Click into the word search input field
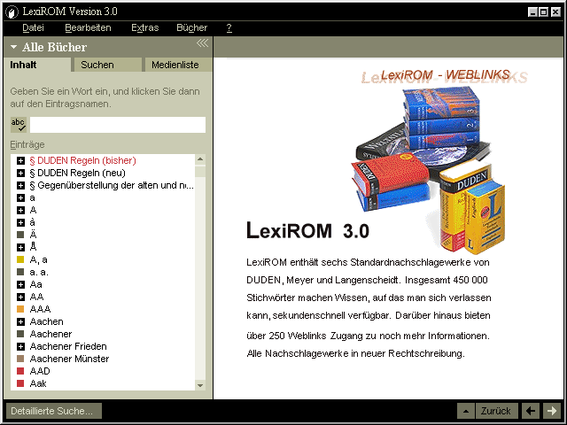The width and height of the screenshot is (567, 425). point(118,125)
